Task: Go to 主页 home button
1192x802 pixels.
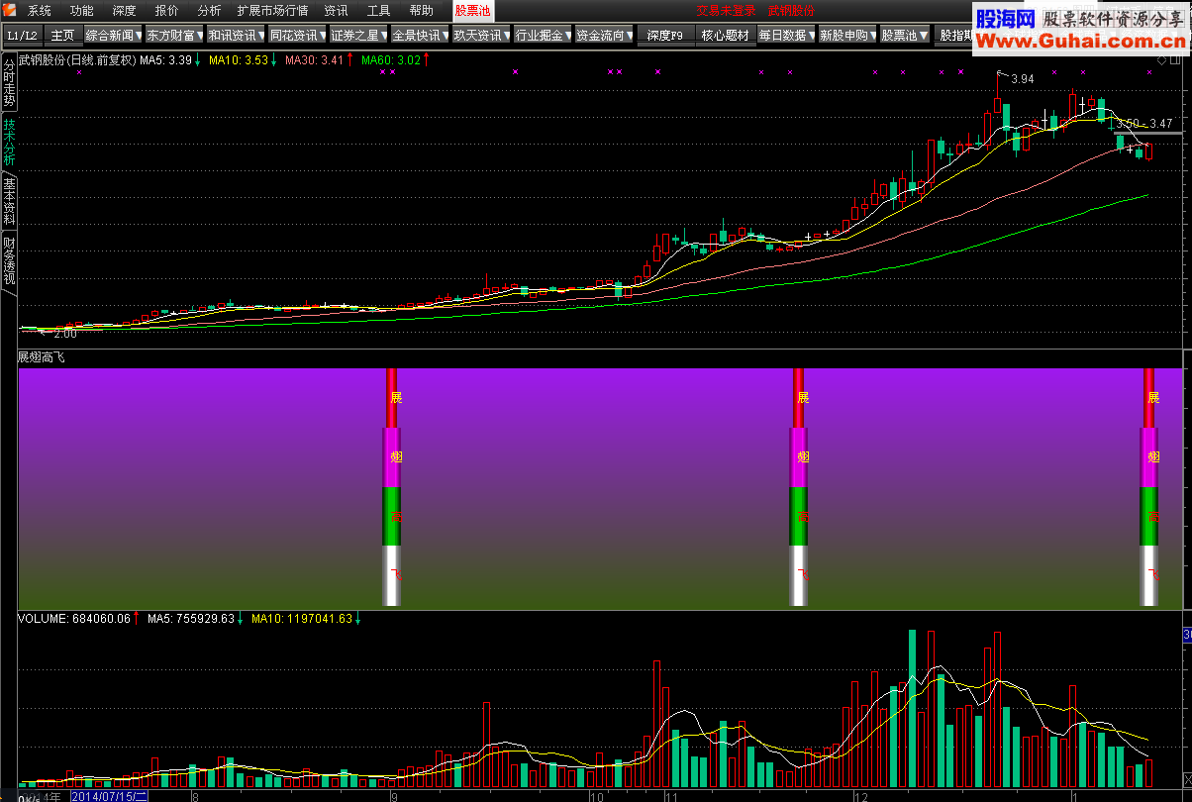Action: click(63, 35)
